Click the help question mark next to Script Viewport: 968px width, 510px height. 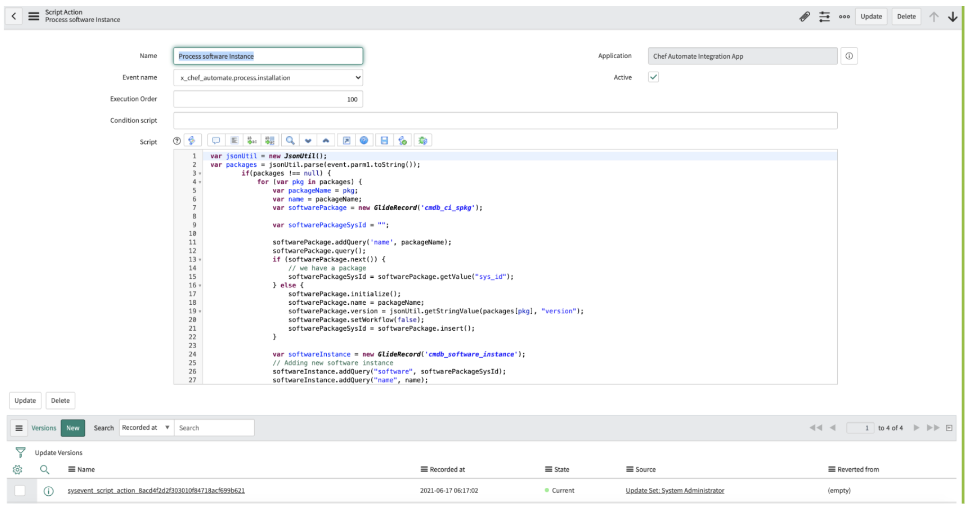coord(176,140)
